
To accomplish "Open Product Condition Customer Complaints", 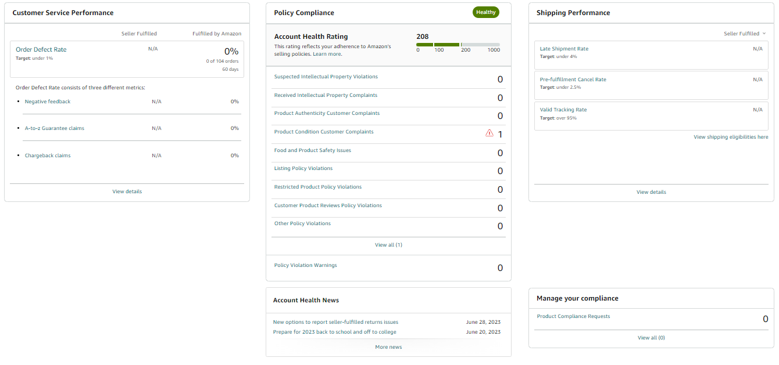I will click(324, 132).
